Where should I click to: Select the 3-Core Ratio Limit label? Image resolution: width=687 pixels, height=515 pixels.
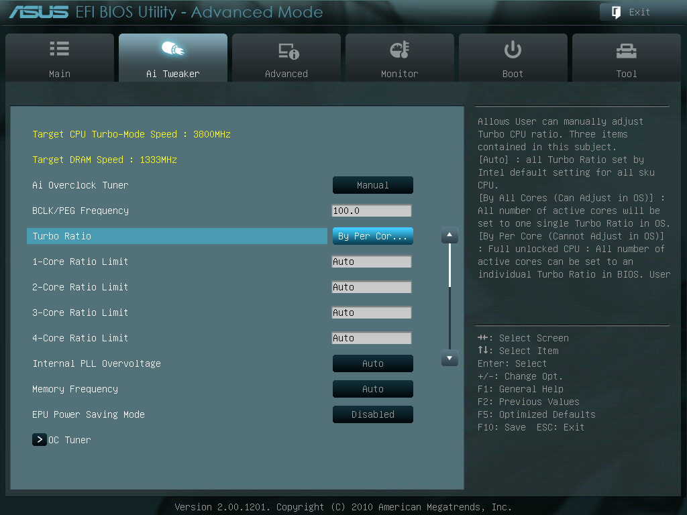[81, 312]
